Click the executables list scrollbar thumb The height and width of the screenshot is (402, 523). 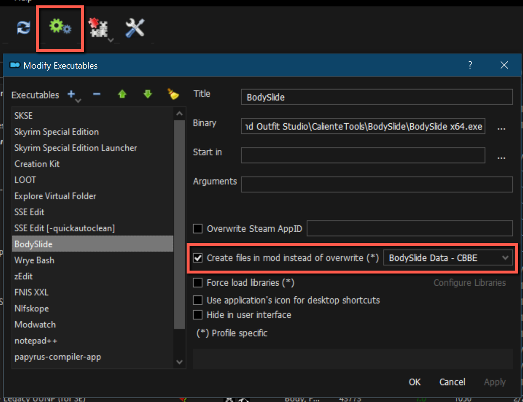pos(179,224)
